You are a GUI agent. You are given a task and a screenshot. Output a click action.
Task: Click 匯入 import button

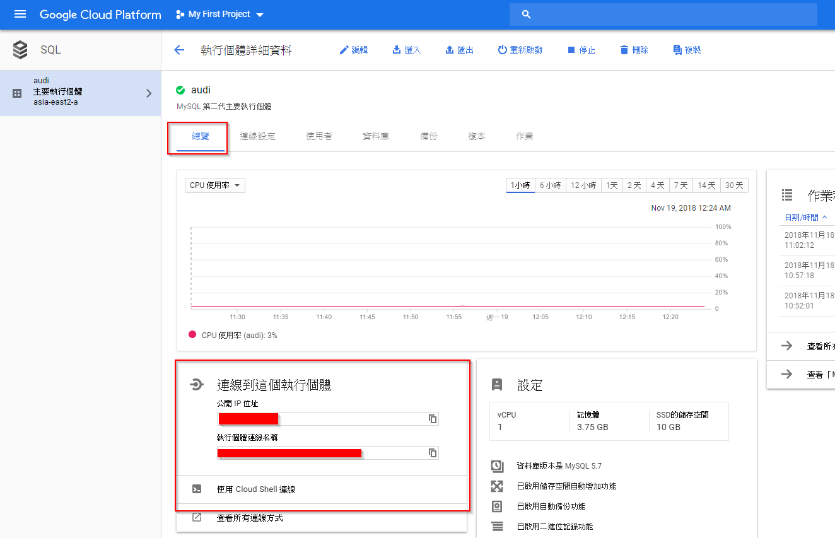[x=407, y=50]
